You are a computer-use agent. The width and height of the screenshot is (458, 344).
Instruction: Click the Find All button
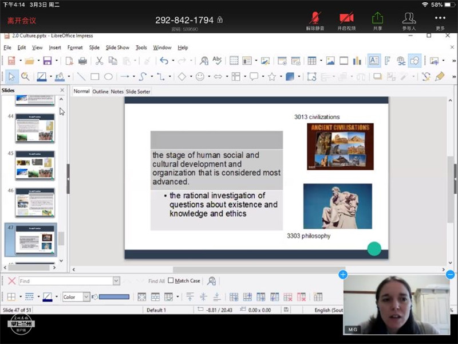[156, 281]
